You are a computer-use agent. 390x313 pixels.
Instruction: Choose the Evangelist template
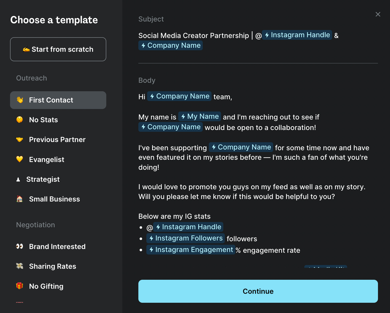47,159
